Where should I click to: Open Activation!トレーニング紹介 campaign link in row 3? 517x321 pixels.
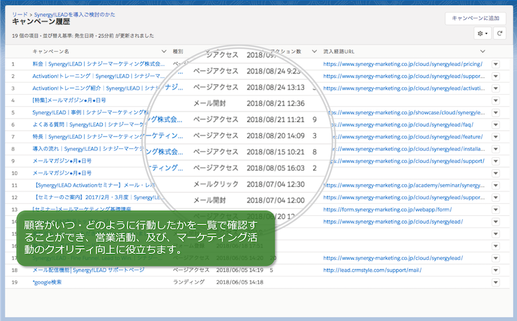pyautogui.click(x=96, y=88)
